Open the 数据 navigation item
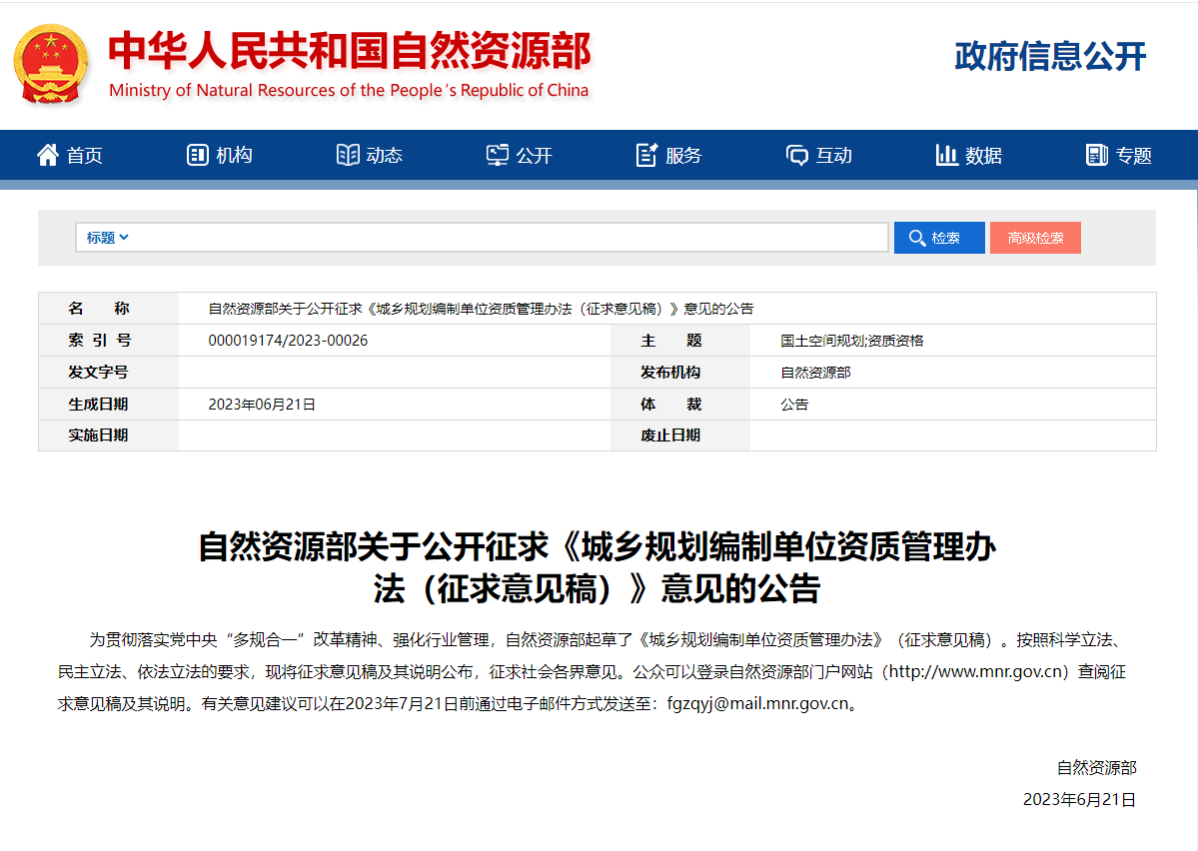Screen dimensions: 1198x851 pos(969,155)
